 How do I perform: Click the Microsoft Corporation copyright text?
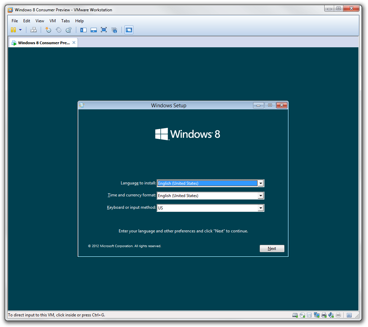[124, 246]
